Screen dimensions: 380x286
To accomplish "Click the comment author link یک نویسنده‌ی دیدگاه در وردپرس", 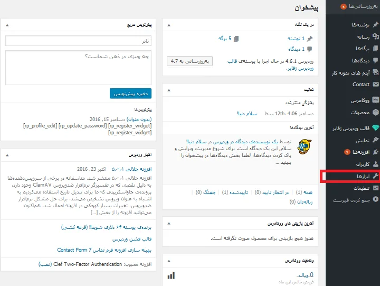I will pyautogui.click(x=245, y=142).
